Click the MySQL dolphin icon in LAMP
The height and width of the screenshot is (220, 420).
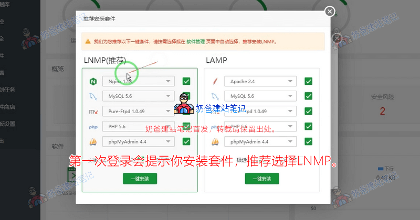click(215, 96)
